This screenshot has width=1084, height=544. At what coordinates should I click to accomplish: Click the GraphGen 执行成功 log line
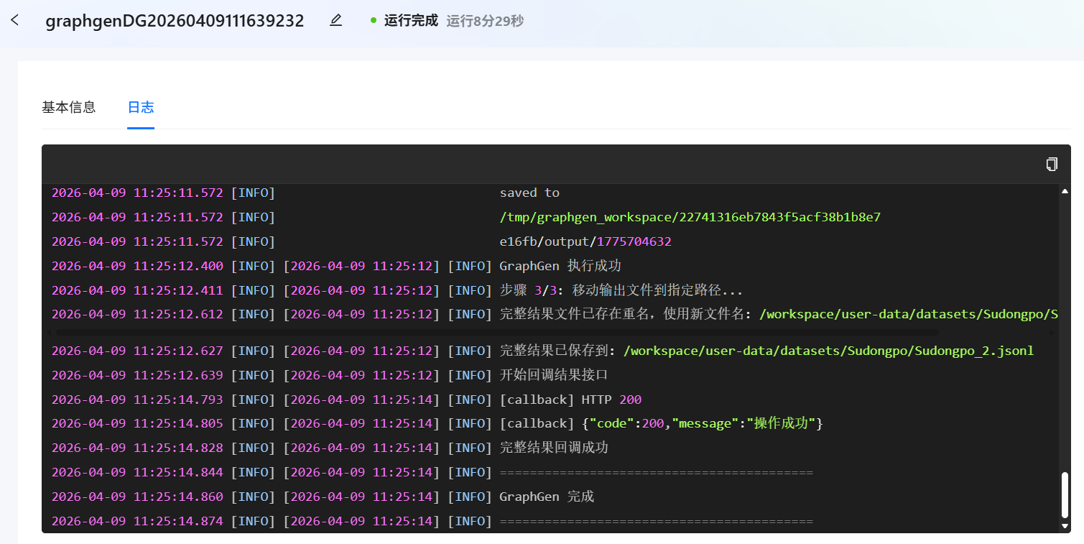[560, 266]
